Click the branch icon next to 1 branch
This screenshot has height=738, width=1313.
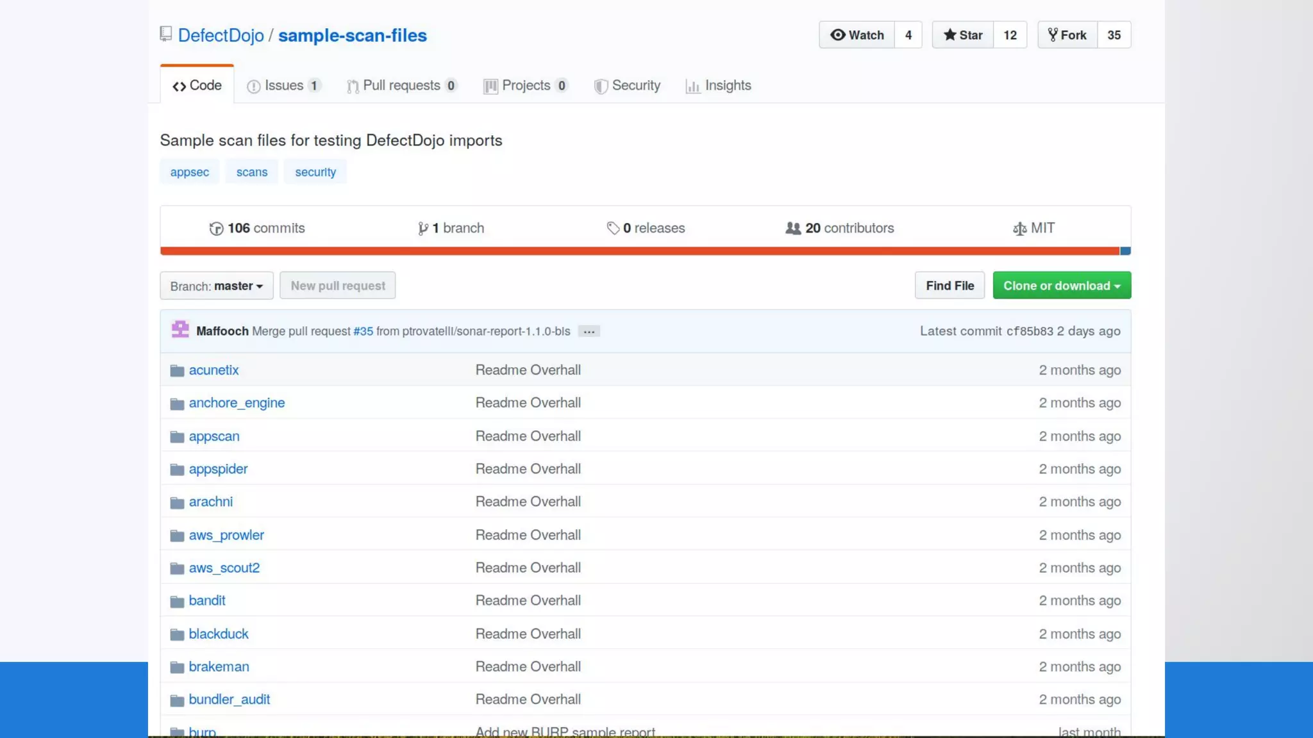422,229
